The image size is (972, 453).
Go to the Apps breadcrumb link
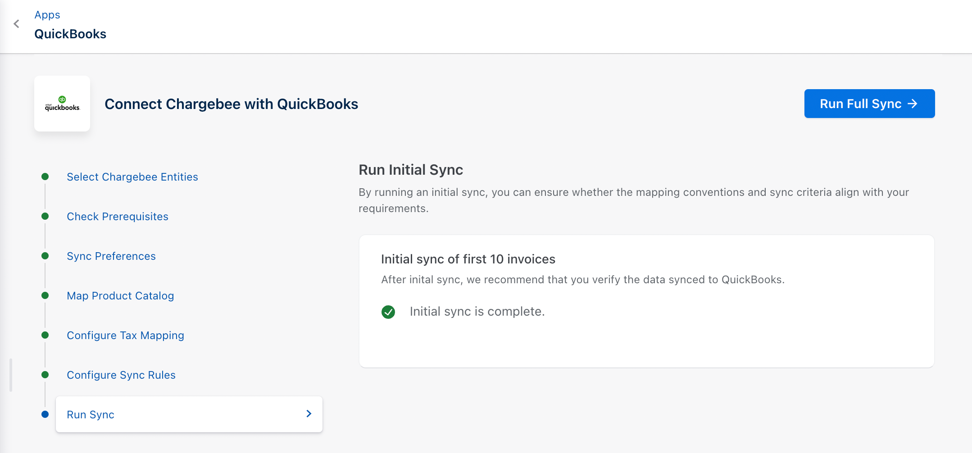(47, 15)
